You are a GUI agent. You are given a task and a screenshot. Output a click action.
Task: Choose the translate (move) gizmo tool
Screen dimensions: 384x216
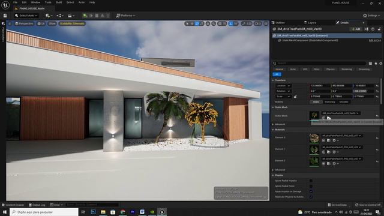point(192,23)
